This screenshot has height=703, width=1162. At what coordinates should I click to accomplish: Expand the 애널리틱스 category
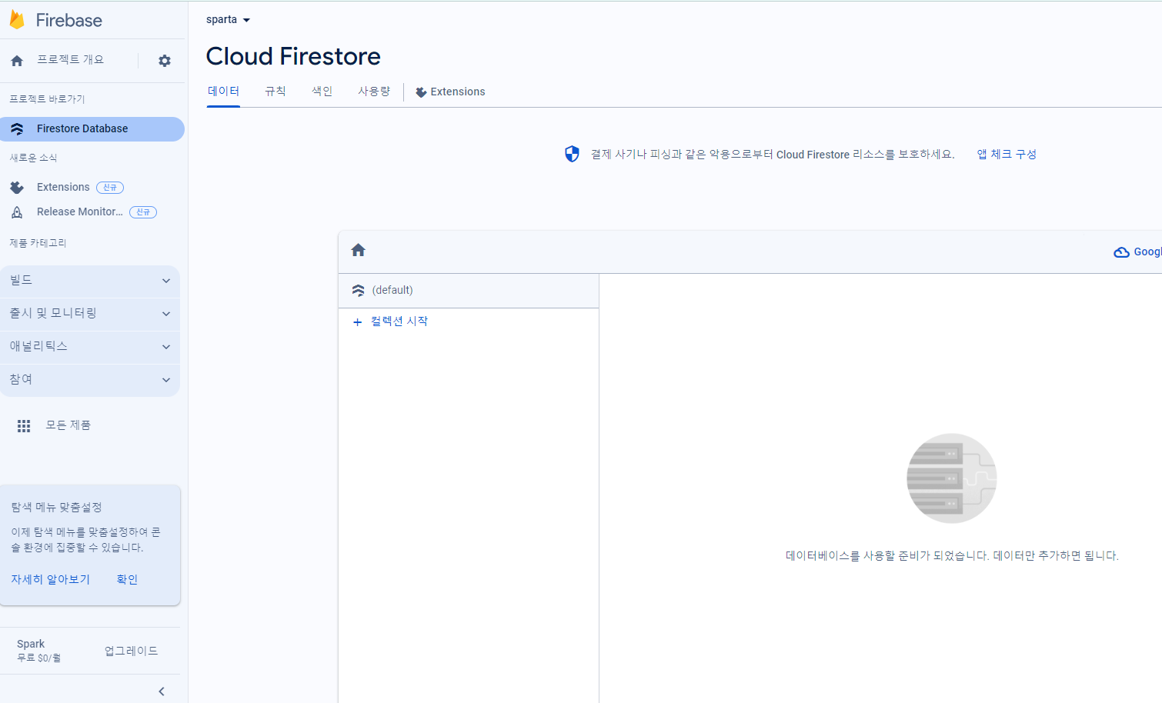point(90,347)
